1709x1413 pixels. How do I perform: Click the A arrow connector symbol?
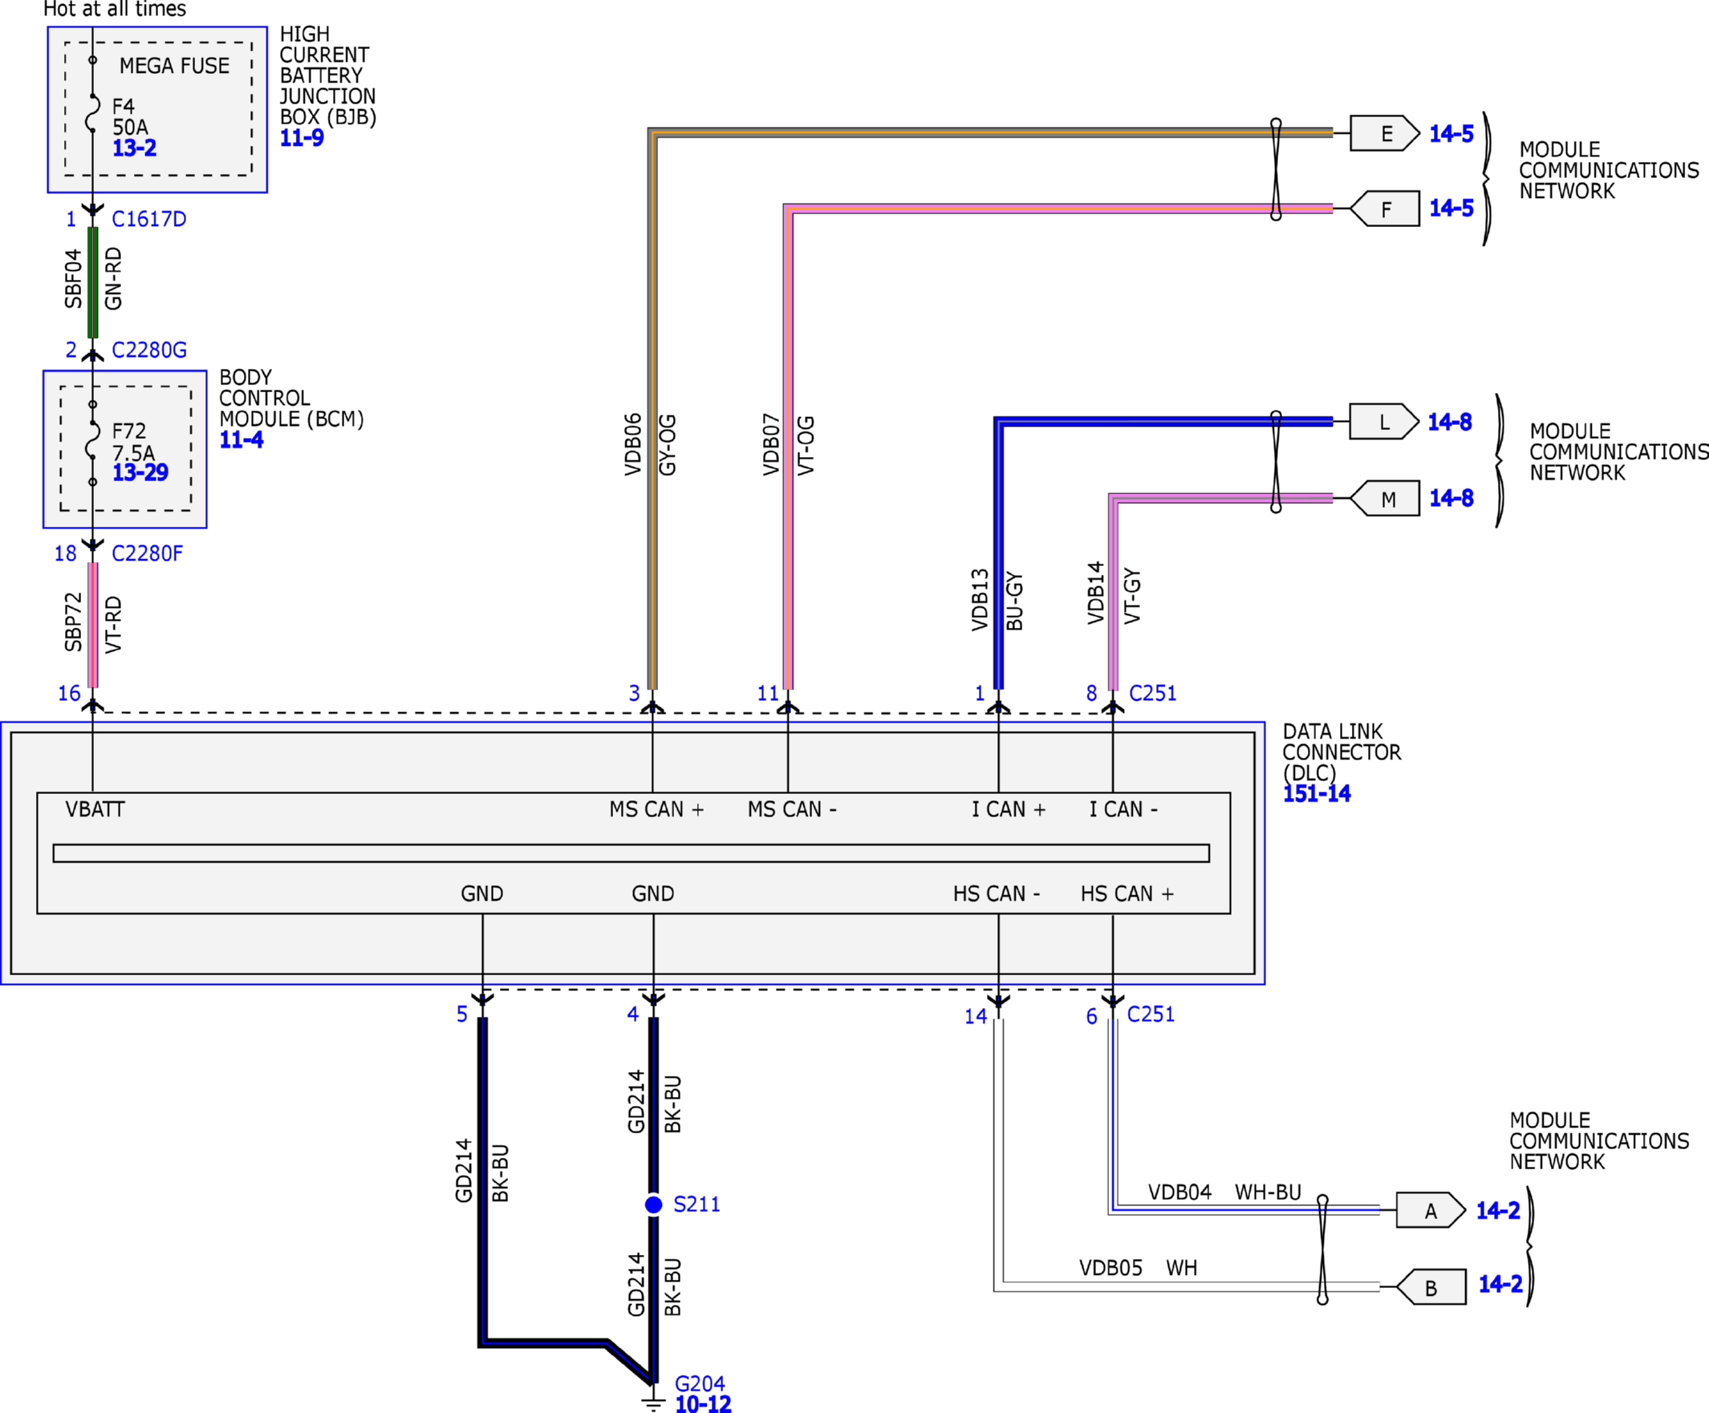pos(1430,1210)
